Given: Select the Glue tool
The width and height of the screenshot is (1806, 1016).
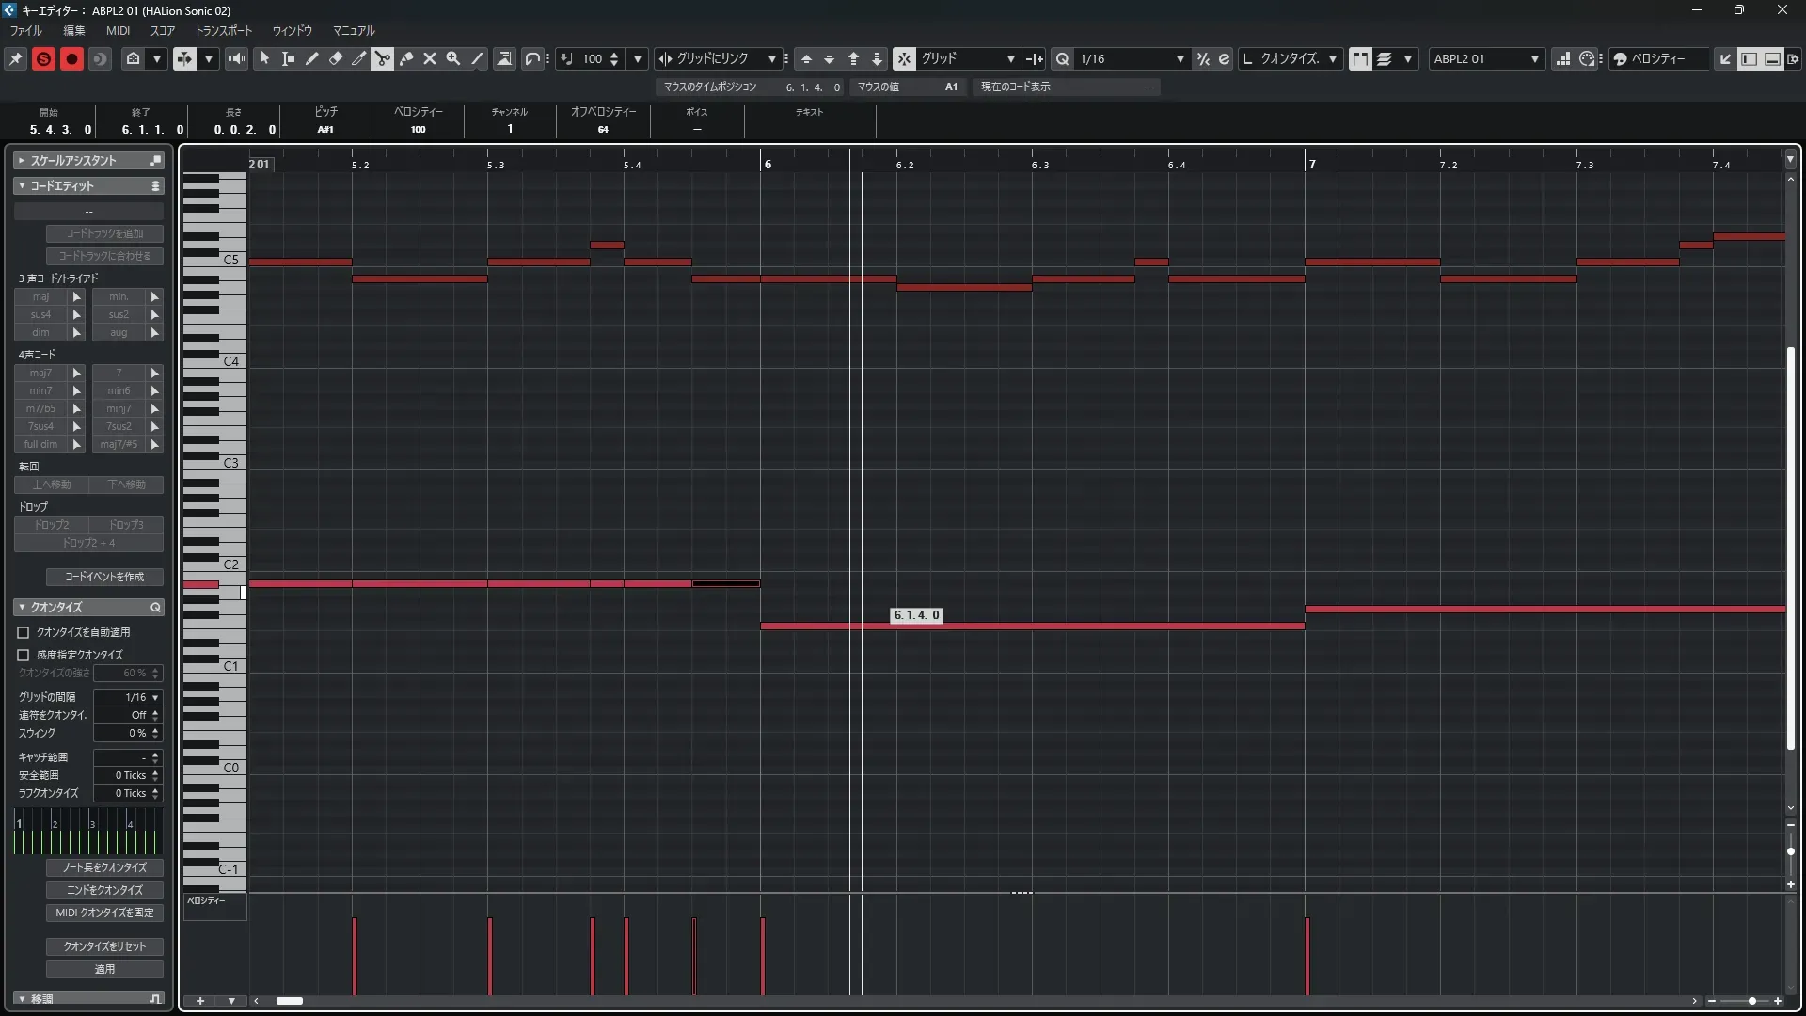Looking at the screenshot, I should tap(405, 58).
